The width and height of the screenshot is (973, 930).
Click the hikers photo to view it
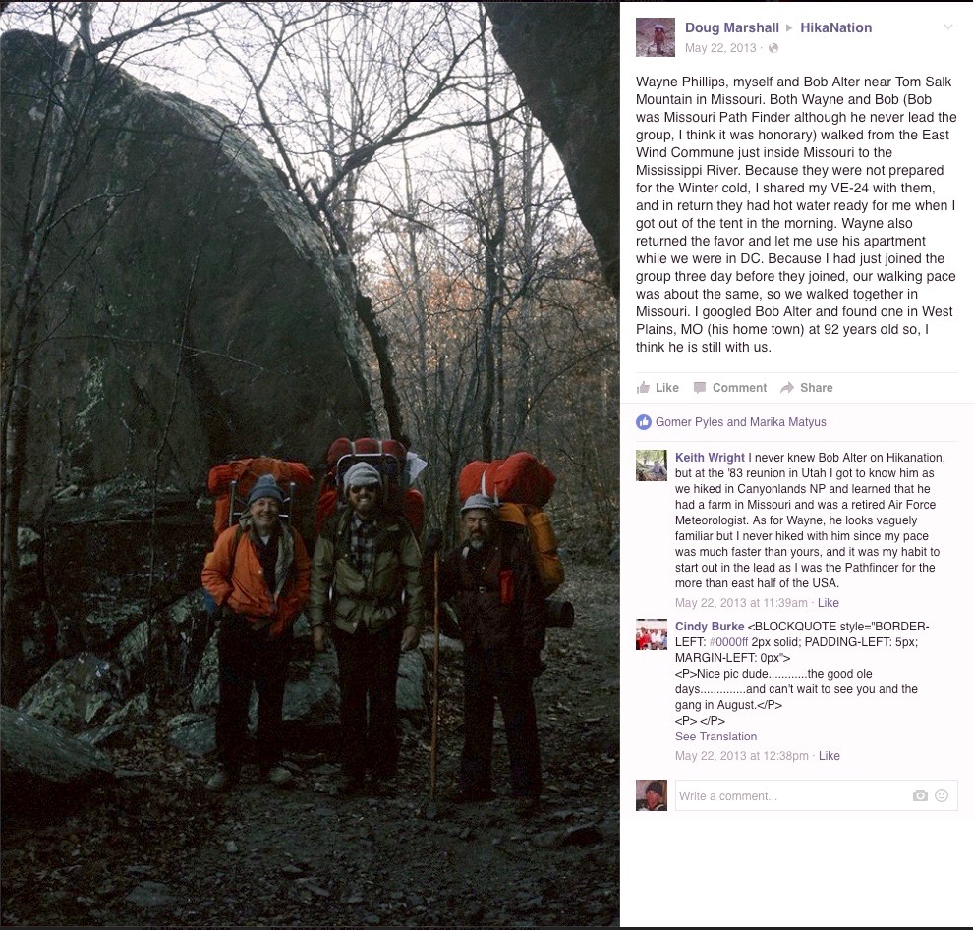(310, 465)
